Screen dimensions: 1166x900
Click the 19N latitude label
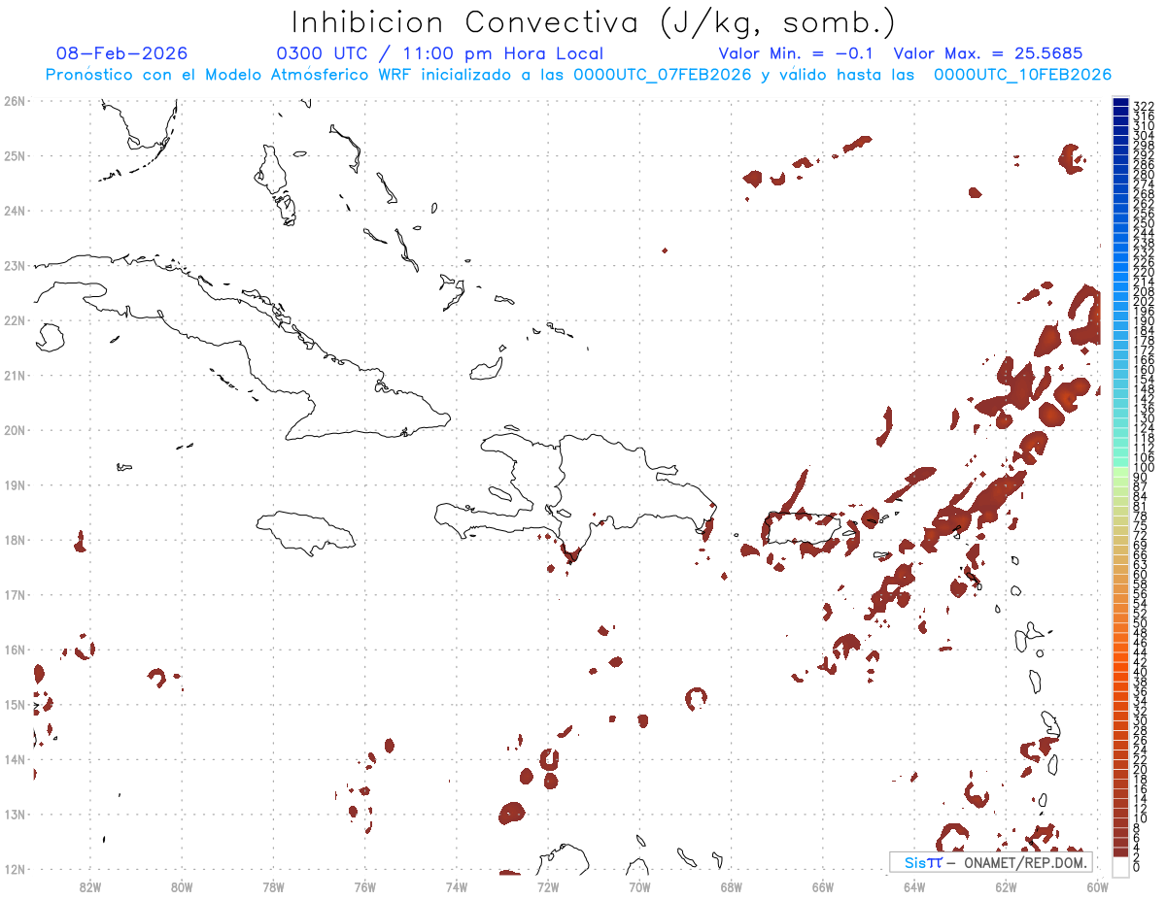15,484
